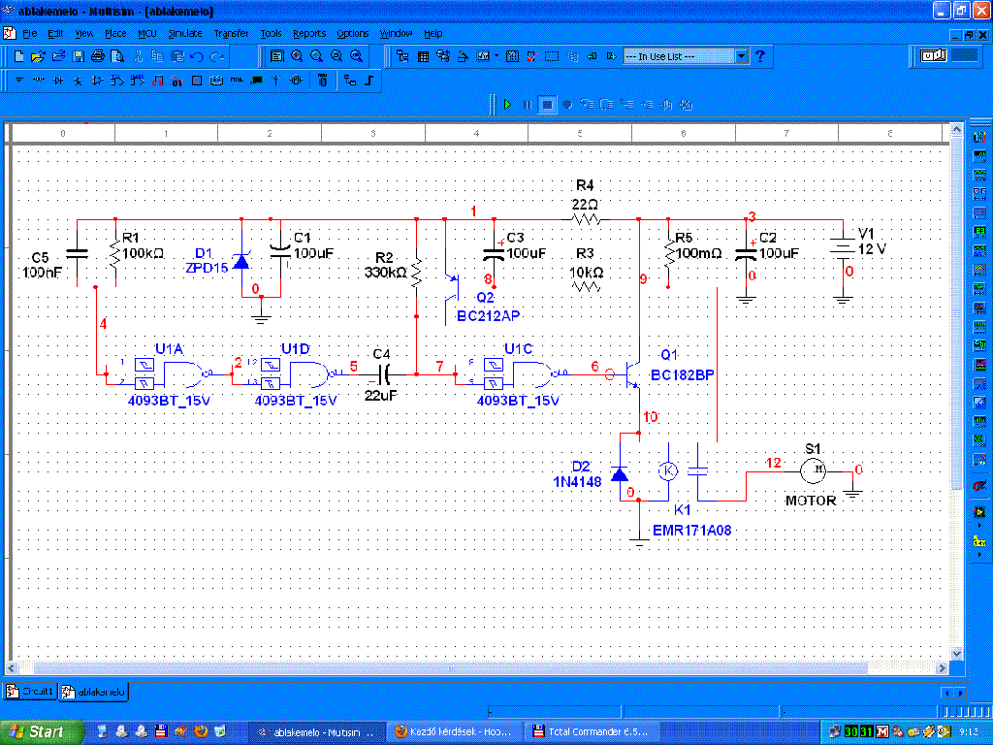Print the circuit schematic
The image size is (993, 745).
tap(98, 56)
